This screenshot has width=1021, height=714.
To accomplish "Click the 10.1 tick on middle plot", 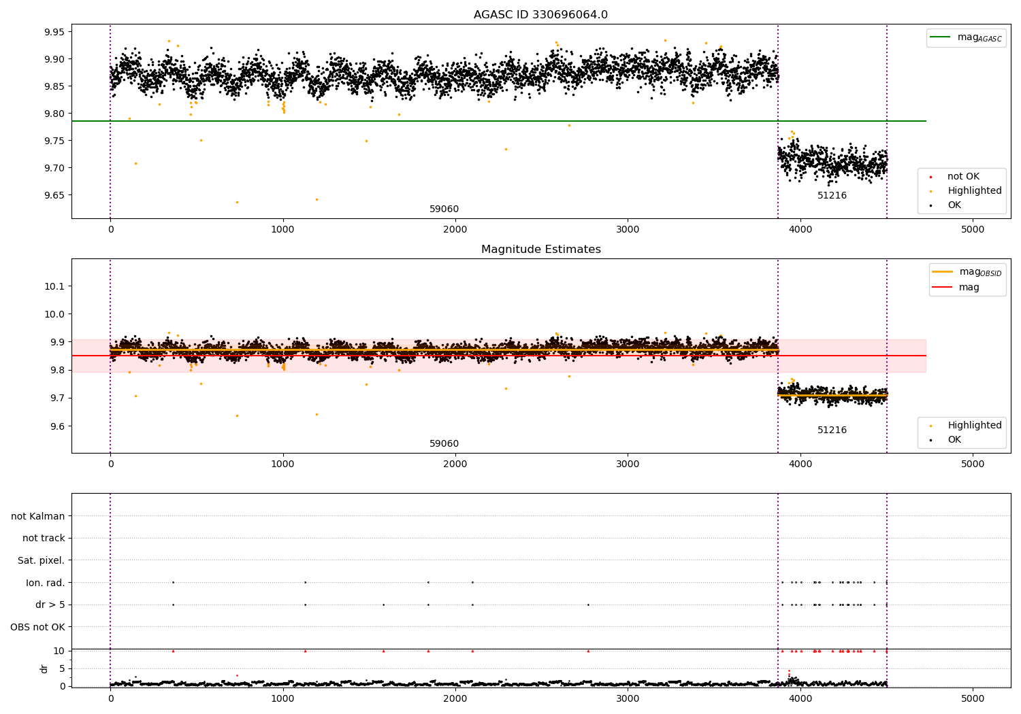I will (54, 286).
